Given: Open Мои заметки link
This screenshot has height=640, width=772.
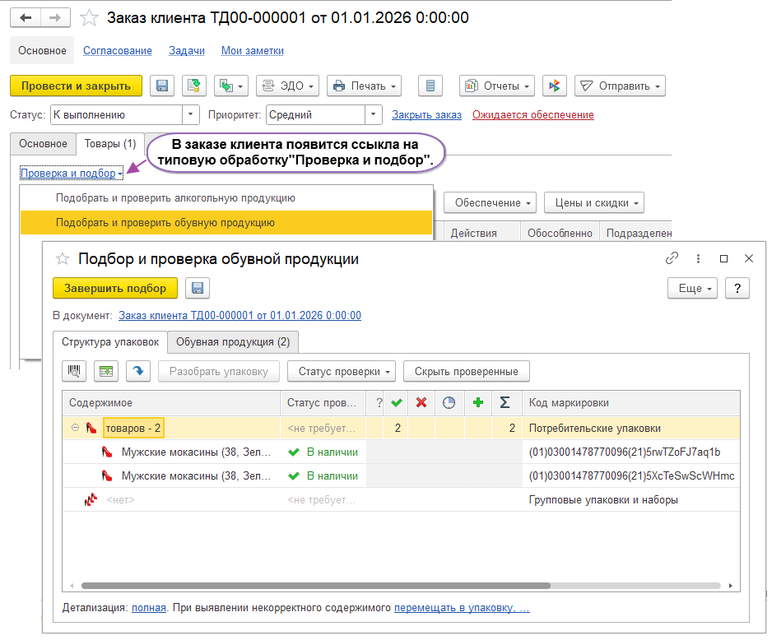Looking at the screenshot, I should [x=252, y=51].
